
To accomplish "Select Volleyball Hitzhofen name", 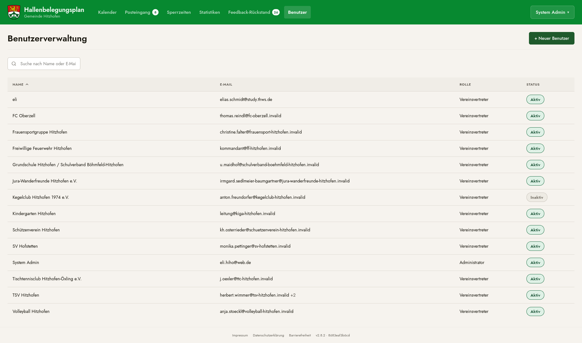I will (x=31, y=311).
